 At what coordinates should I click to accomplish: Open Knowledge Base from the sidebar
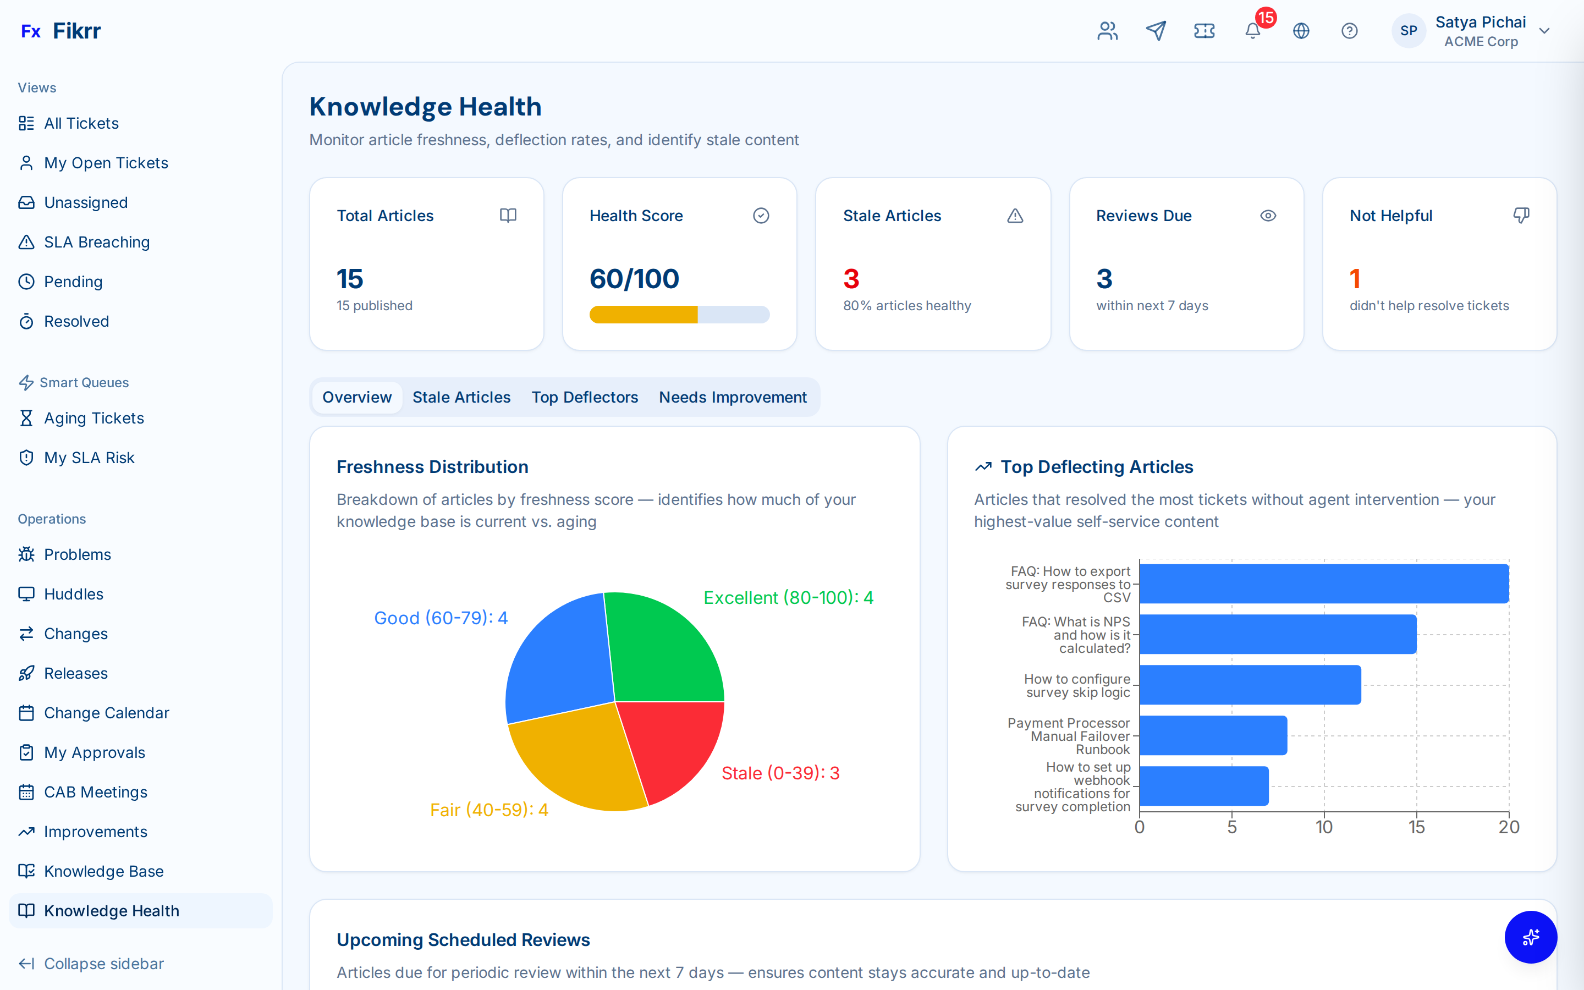pos(103,871)
